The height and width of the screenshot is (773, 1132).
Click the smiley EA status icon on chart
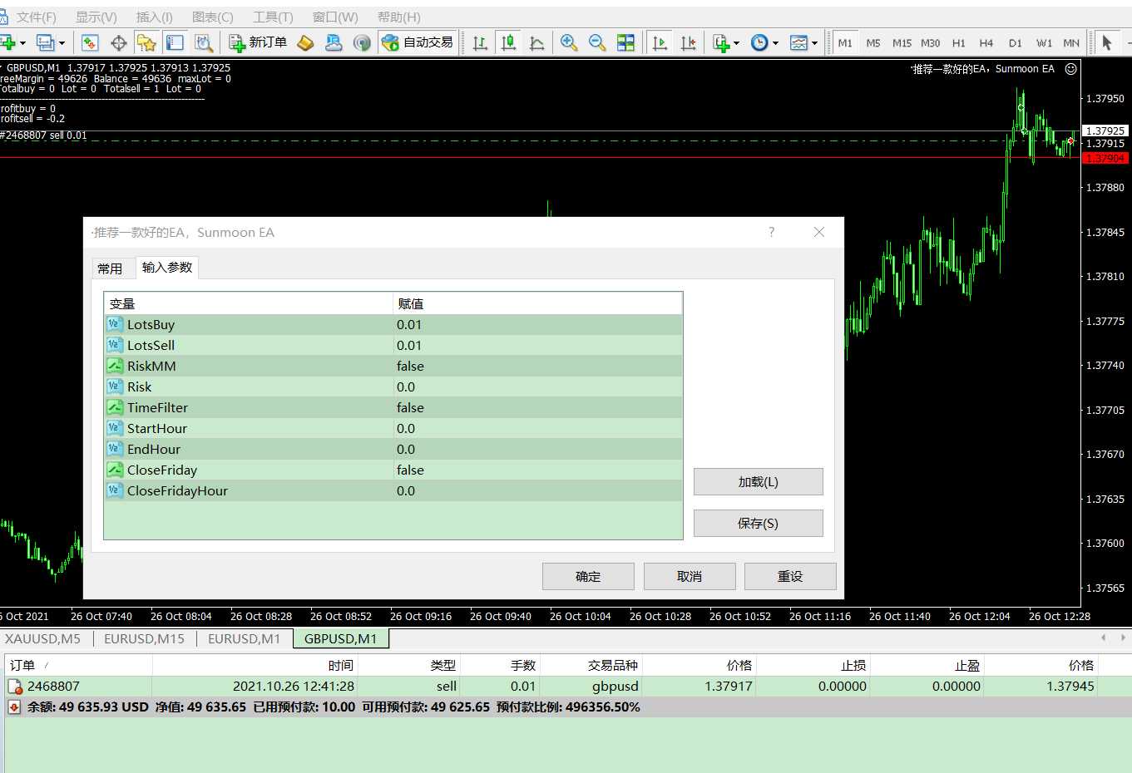[1071, 69]
